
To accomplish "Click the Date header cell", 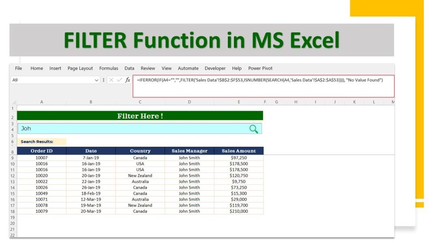I will [x=91, y=151].
